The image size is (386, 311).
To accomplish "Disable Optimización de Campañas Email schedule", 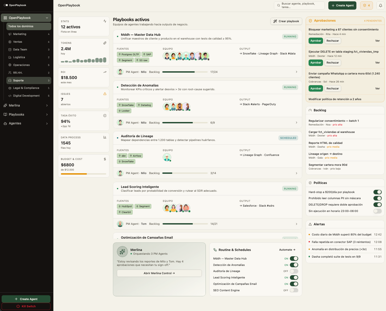I will coord(294,284).
